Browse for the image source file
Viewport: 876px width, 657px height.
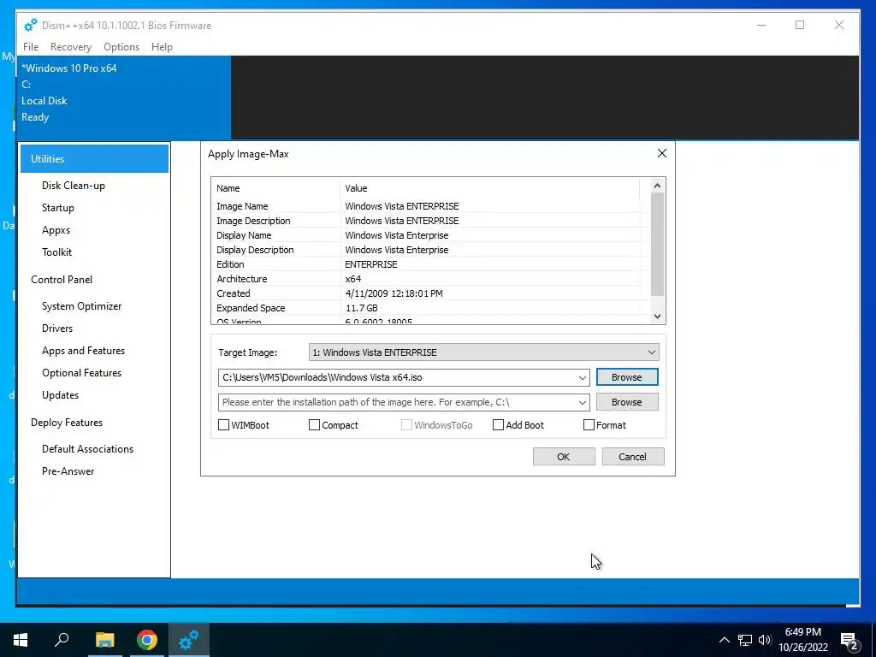coord(627,377)
